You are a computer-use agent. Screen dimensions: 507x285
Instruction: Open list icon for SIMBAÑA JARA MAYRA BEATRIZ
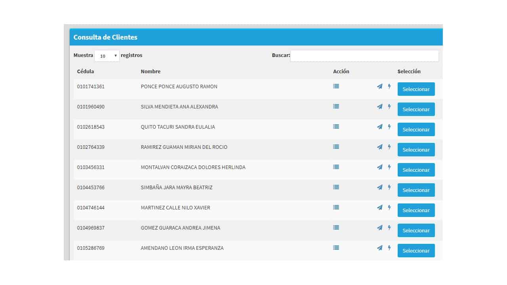tap(336, 187)
